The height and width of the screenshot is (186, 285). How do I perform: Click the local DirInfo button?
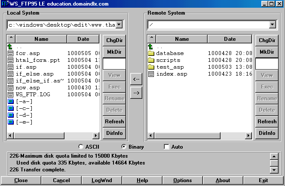coord(114,133)
